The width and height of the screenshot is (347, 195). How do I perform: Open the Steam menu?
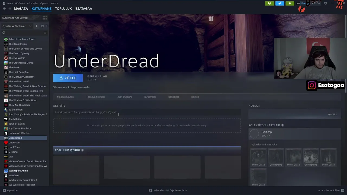[8, 3]
